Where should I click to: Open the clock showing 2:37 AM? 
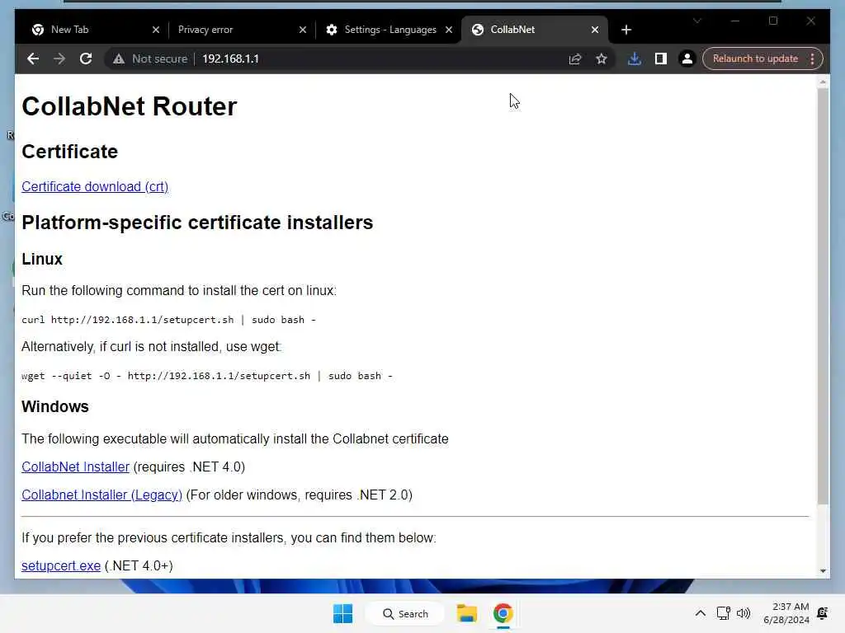click(x=786, y=613)
